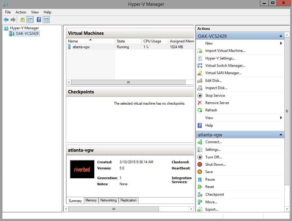Click the Back arrow toolbar icon
This screenshot has height=221, width=292.
pyautogui.click(x=6, y=20)
